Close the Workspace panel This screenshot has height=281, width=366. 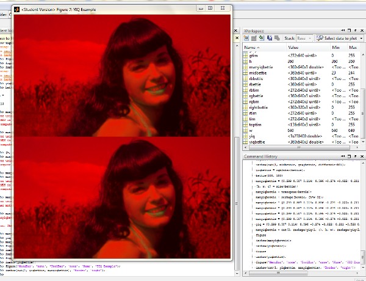362,31
